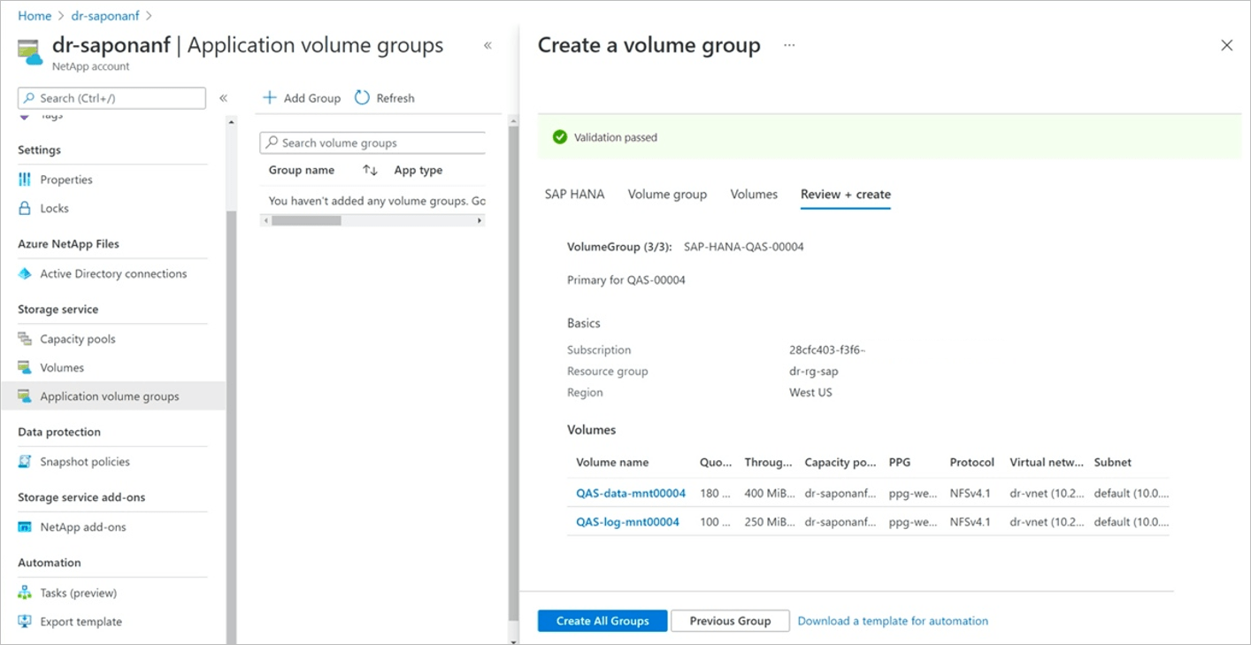Click the Previous Group button

(x=730, y=620)
